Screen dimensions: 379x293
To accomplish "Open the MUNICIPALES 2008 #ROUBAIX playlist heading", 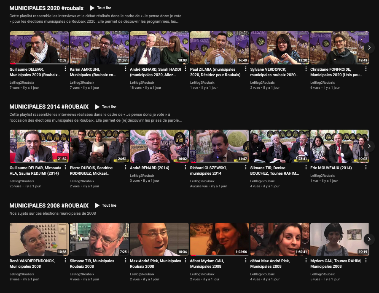I will click(x=49, y=205).
